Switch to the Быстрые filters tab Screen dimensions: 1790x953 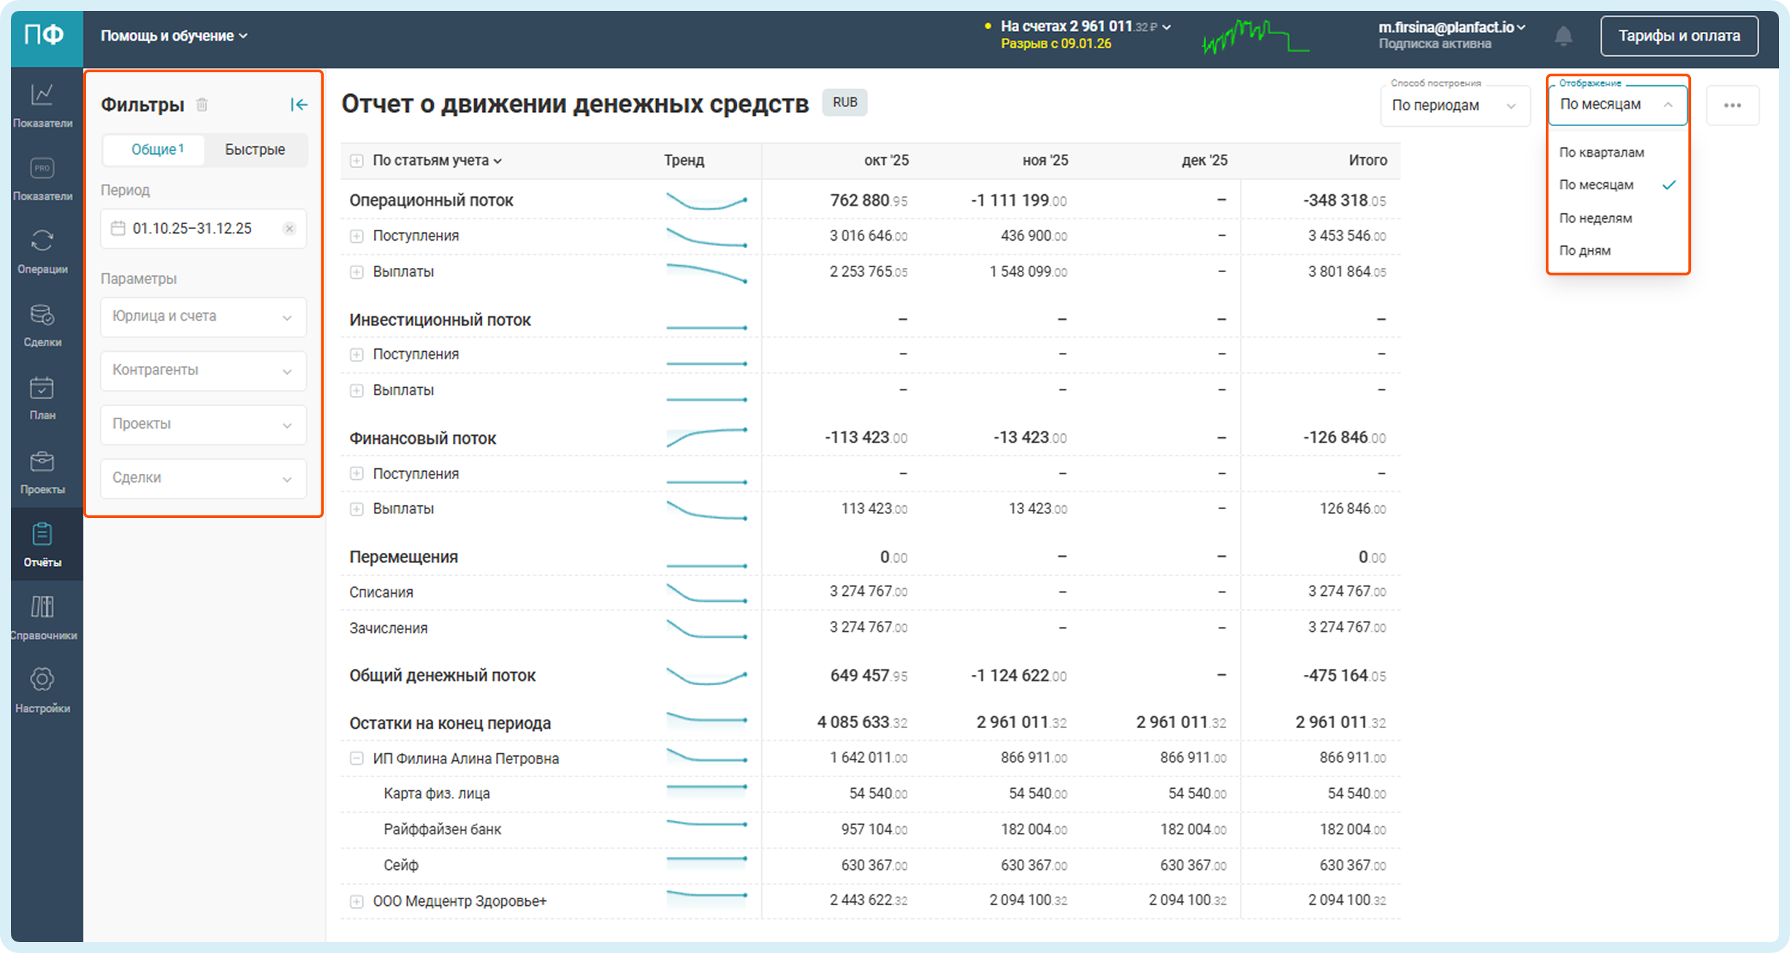click(255, 150)
